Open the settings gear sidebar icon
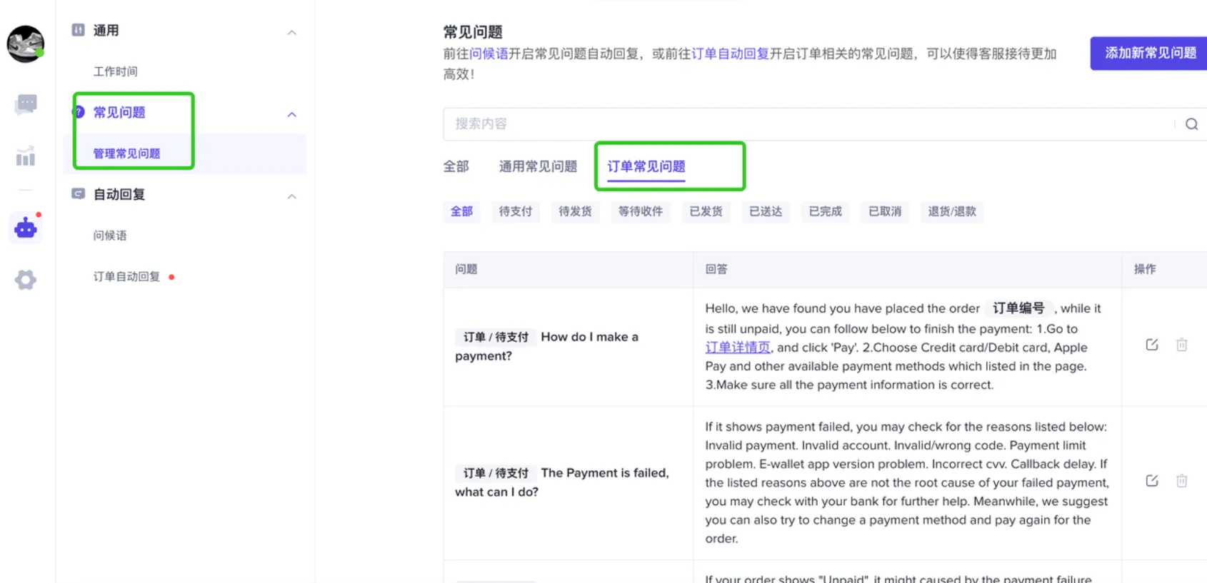Viewport: 1207px width, 583px height. tap(26, 280)
